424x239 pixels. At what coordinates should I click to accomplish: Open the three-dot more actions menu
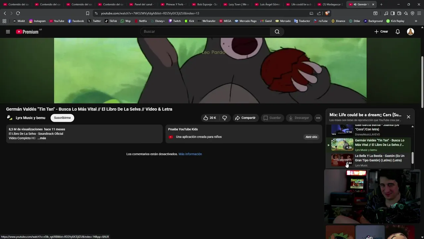click(x=318, y=118)
